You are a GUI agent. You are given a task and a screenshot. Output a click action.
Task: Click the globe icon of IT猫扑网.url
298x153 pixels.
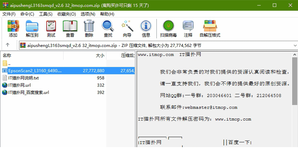5,85
